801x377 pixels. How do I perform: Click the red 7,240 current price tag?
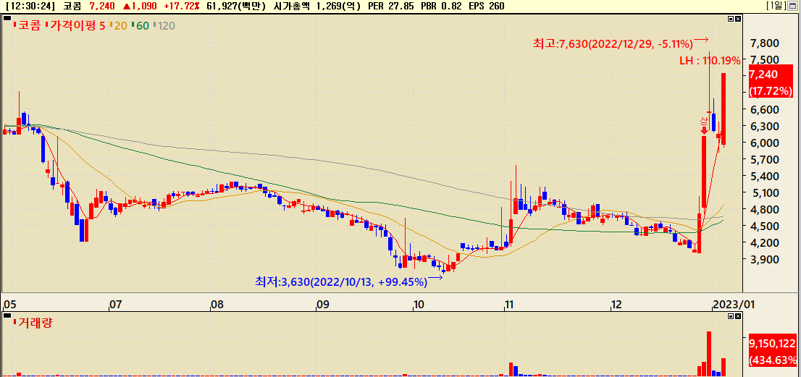pos(771,82)
